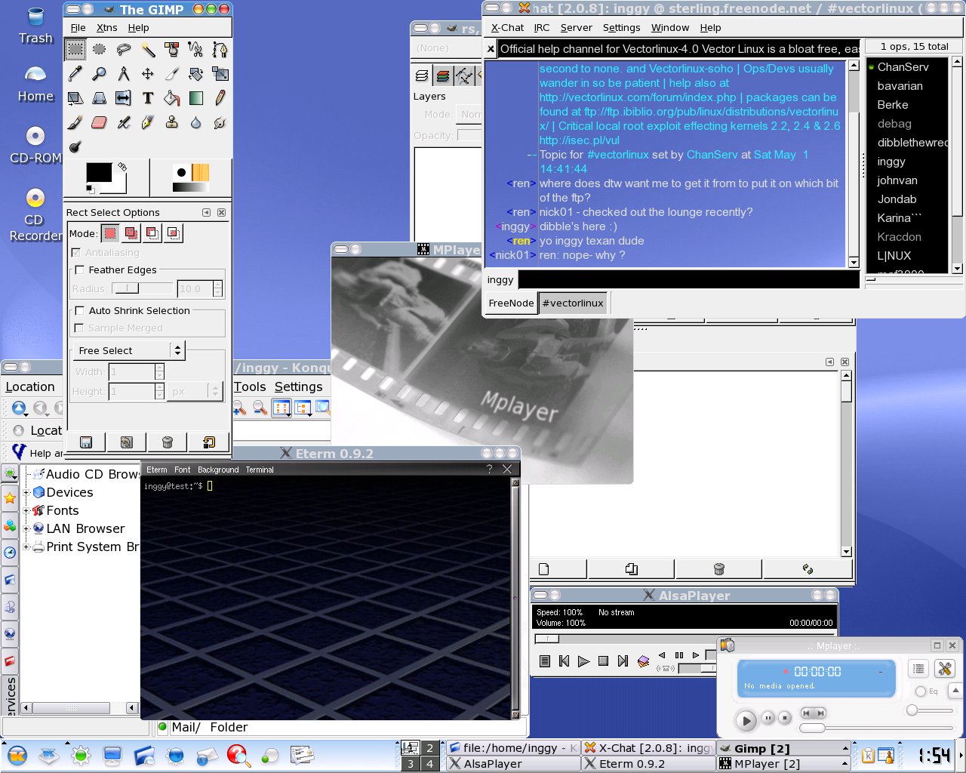Choose the Paths pen tool
This screenshot has height=773, width=966.
pyautogui.click(x=220, y=50)
